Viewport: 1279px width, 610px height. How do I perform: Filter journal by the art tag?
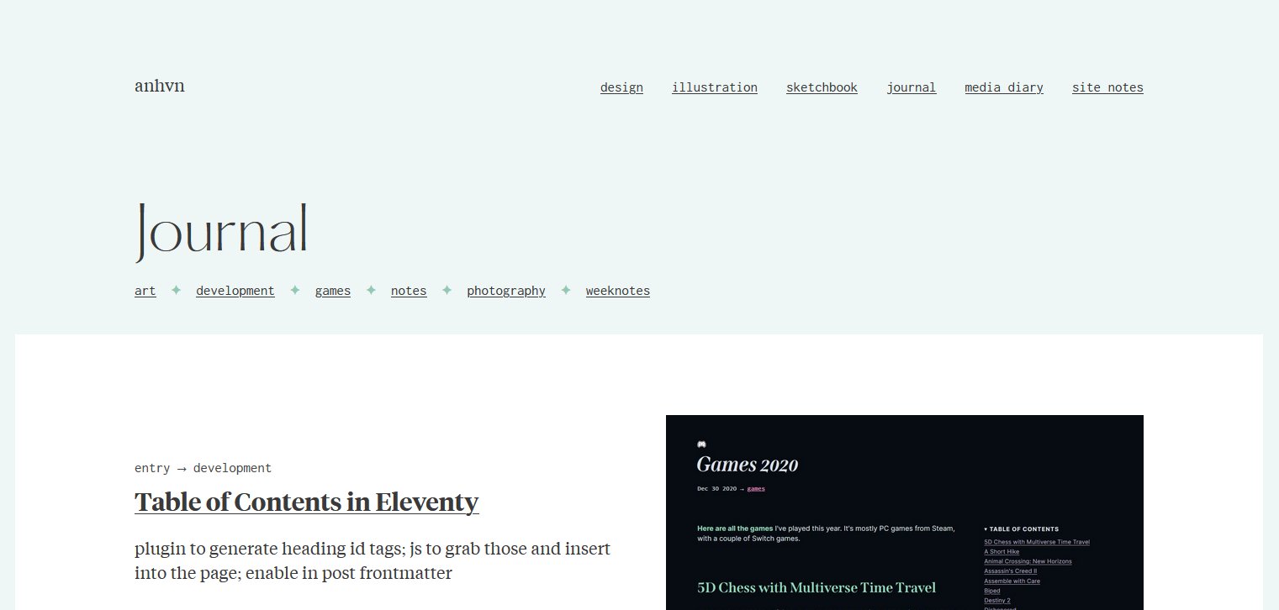coord(145,291)
